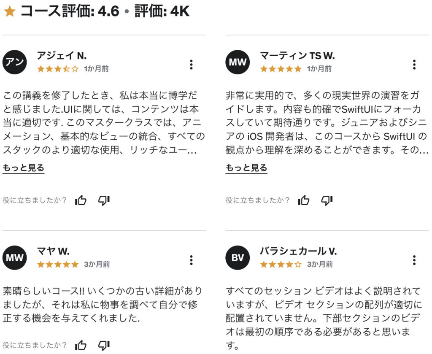
Task: Open options menu for マヤ W.'s review
Action: (x=191, y=260)
